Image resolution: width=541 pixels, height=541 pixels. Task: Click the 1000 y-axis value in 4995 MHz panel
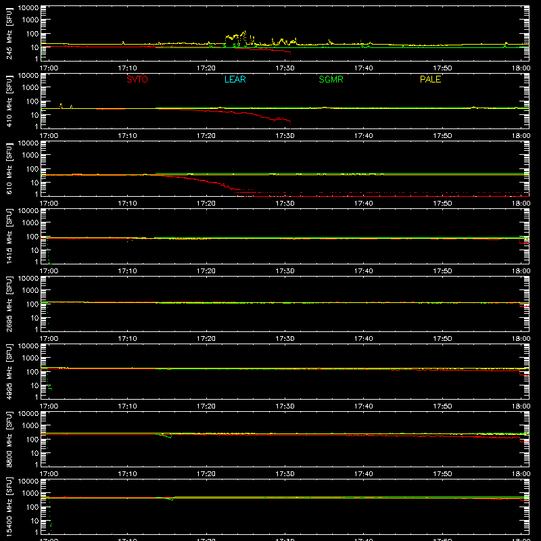pyautogui.click(x=30, y=358)
